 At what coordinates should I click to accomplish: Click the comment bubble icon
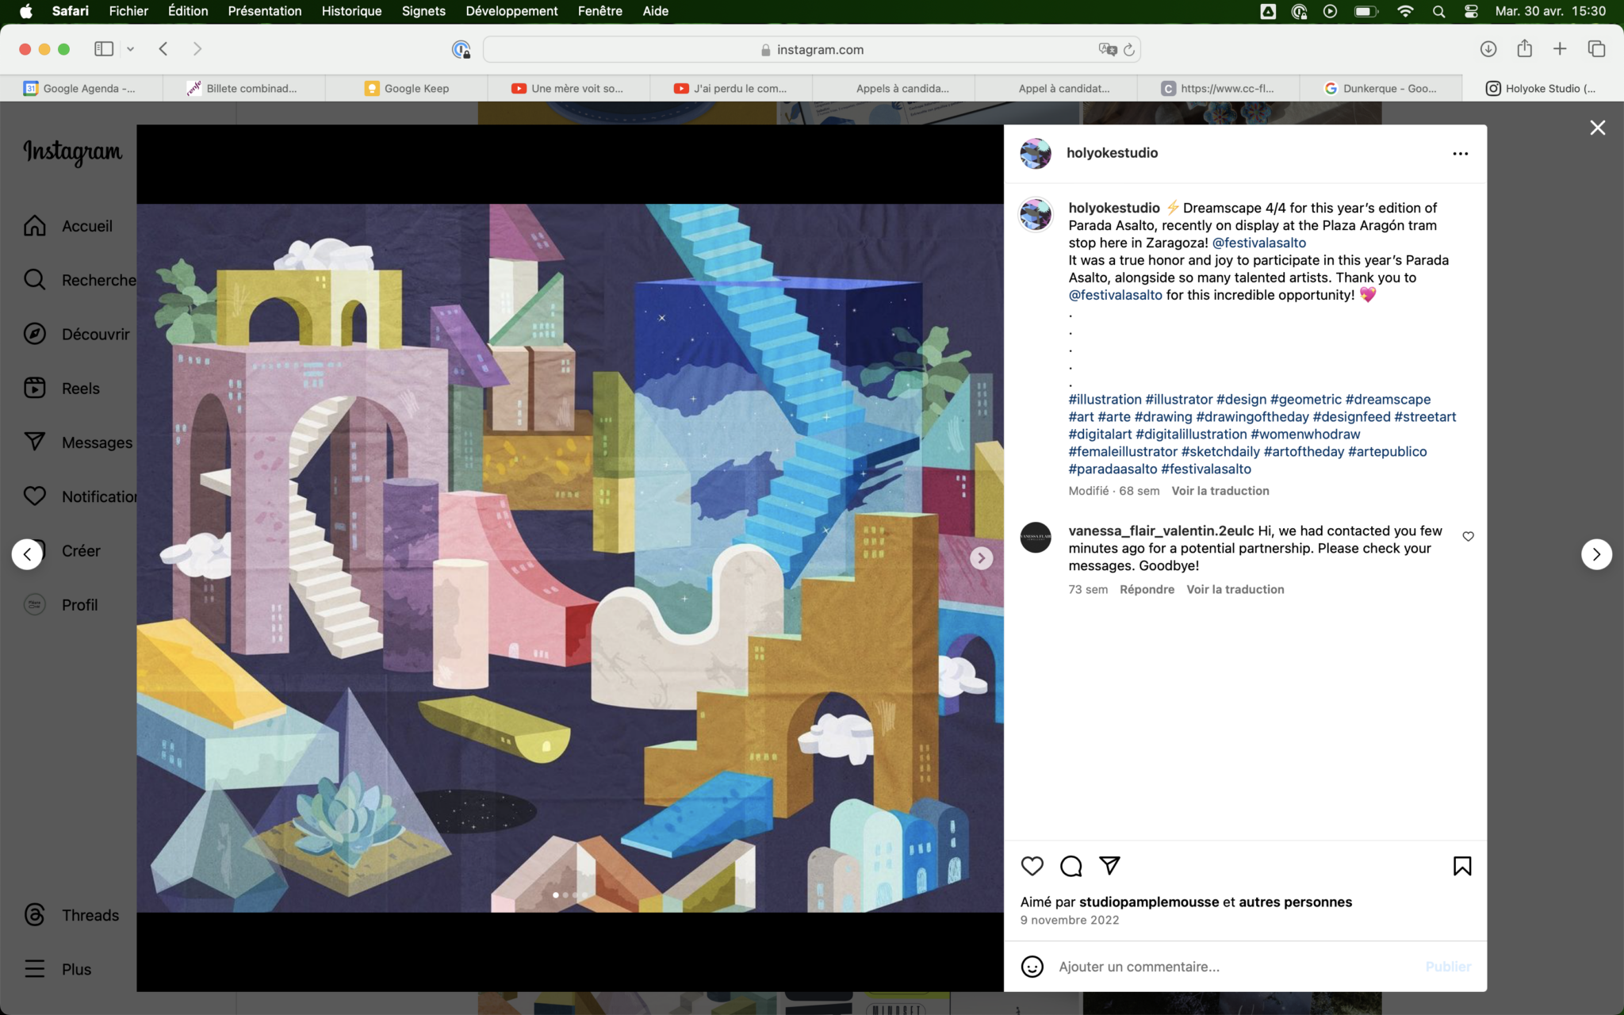[1071, 866]
